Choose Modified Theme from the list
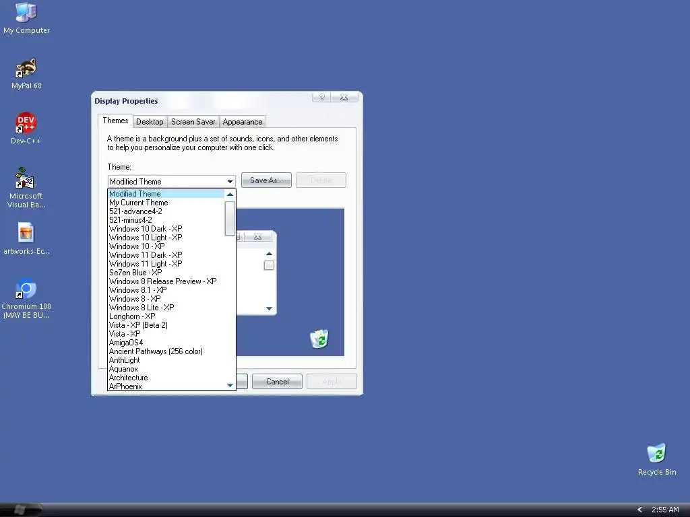 click(166, 194)
